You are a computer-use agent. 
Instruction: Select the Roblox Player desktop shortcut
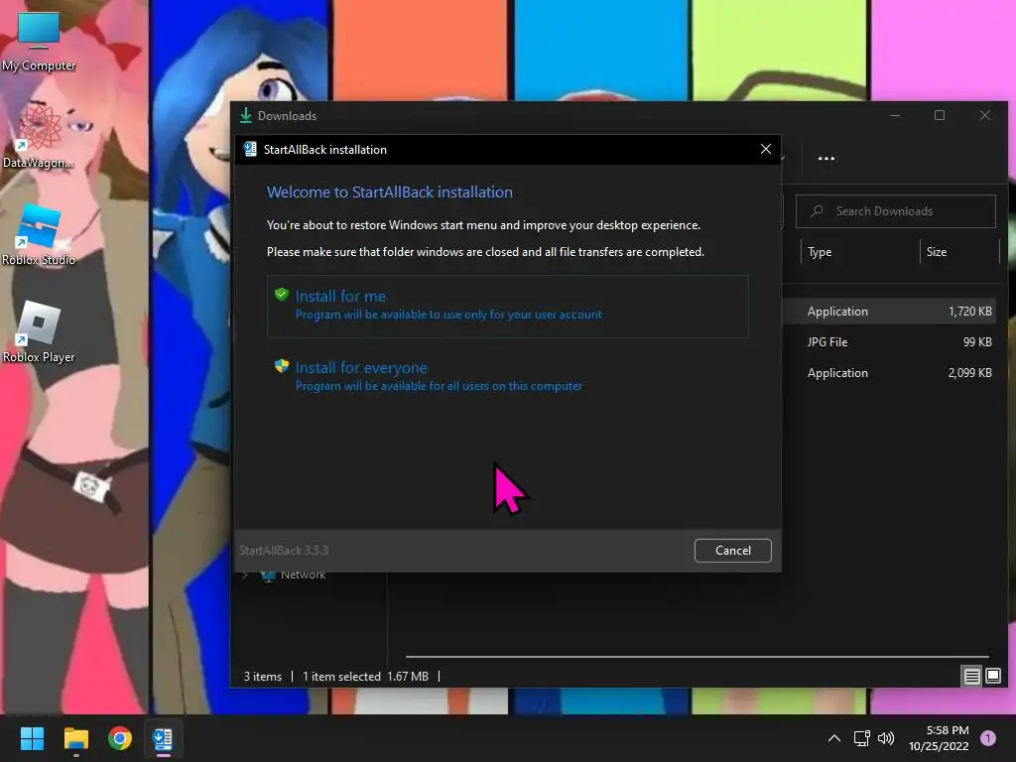39,331
